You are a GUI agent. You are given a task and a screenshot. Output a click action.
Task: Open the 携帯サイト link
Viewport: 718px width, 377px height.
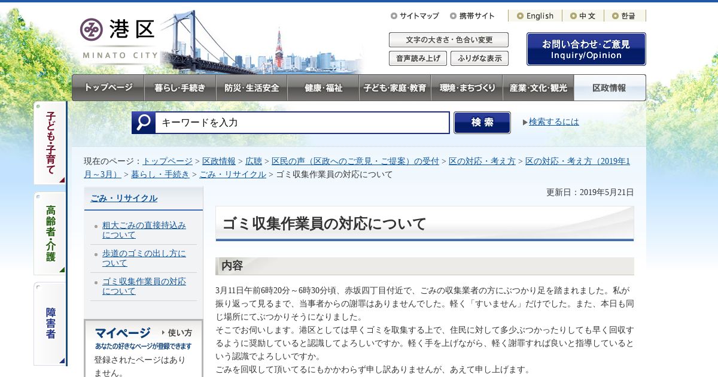tap(473, 16)
